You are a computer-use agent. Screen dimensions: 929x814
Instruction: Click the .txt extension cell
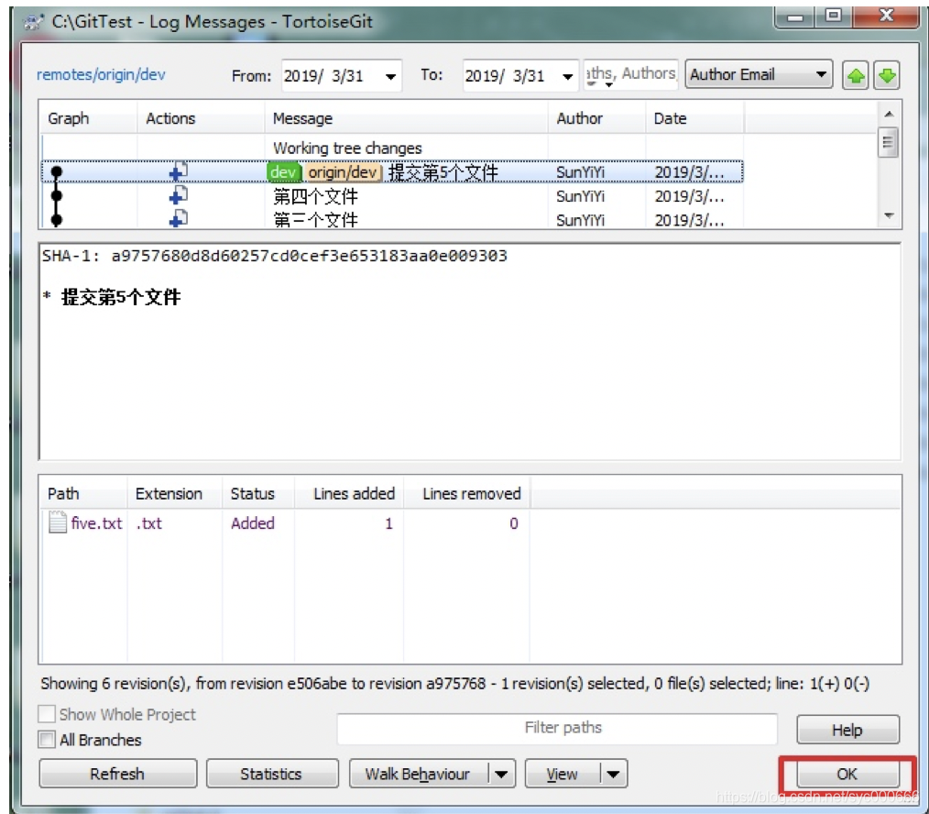pos(148,522)
